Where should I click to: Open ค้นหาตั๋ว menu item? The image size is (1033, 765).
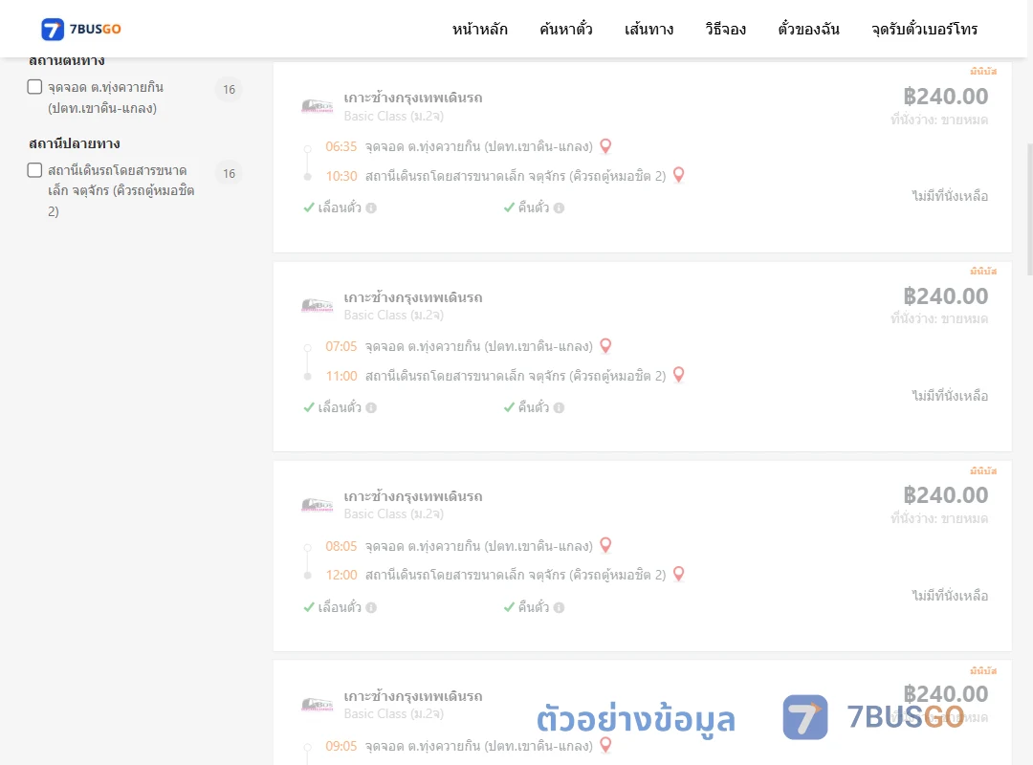click(x=566, y=29)
